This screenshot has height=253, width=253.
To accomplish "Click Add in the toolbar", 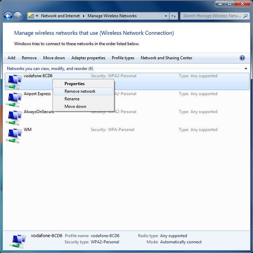I will [x=11, y=58].
